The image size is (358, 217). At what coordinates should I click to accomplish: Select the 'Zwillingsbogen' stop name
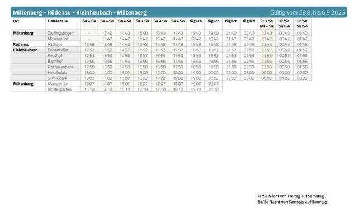click(x=60, y=33)
